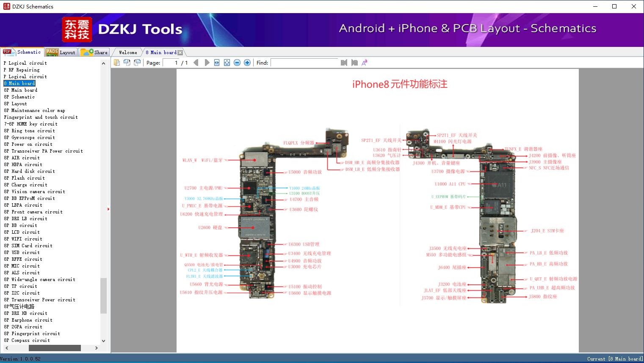Go to the next page arrow
The image size is (644, 363).
coord(207,63)
